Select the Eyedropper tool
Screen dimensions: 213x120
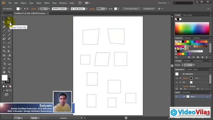click(x=4, y=59)
